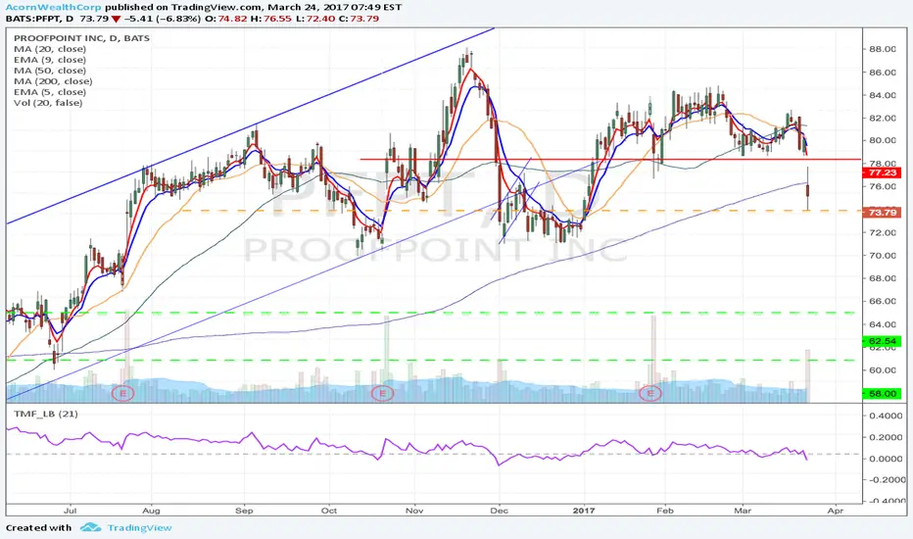Screen dimensions: 913x539
Task: Select the EMA (9, close) legend entry
Action: [x=50, y=60]
